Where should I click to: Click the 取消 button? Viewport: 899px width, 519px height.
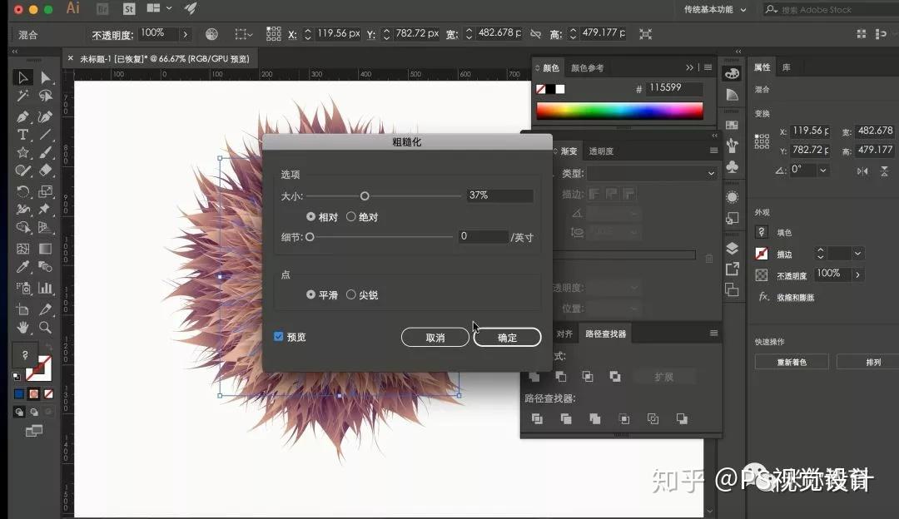tap(435, 338)
